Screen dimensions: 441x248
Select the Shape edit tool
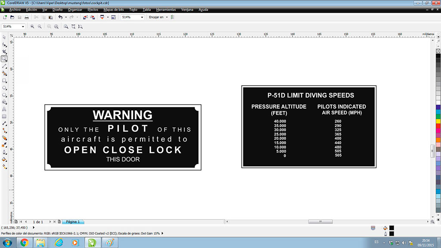coord(4,44)
